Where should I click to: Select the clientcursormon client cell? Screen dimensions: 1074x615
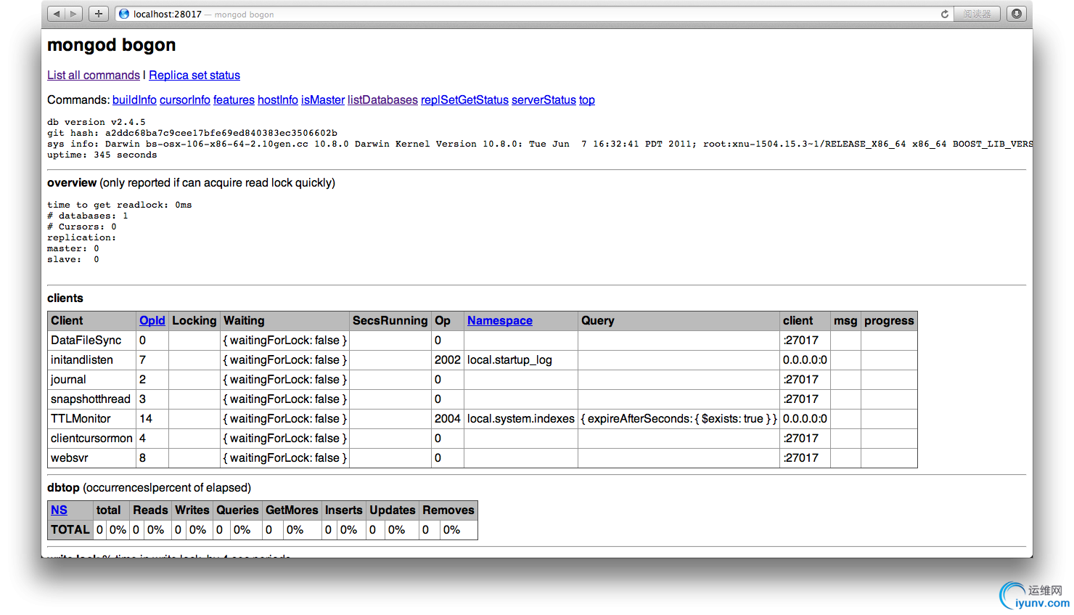tap(91, 438)
